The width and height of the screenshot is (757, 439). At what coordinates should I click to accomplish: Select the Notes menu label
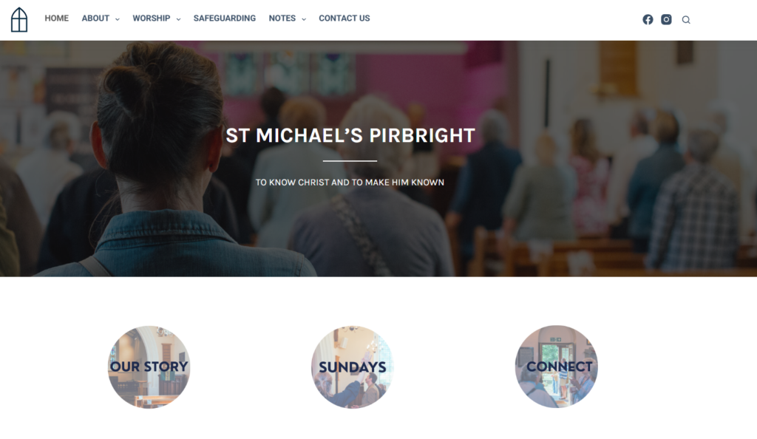point(282,18)
